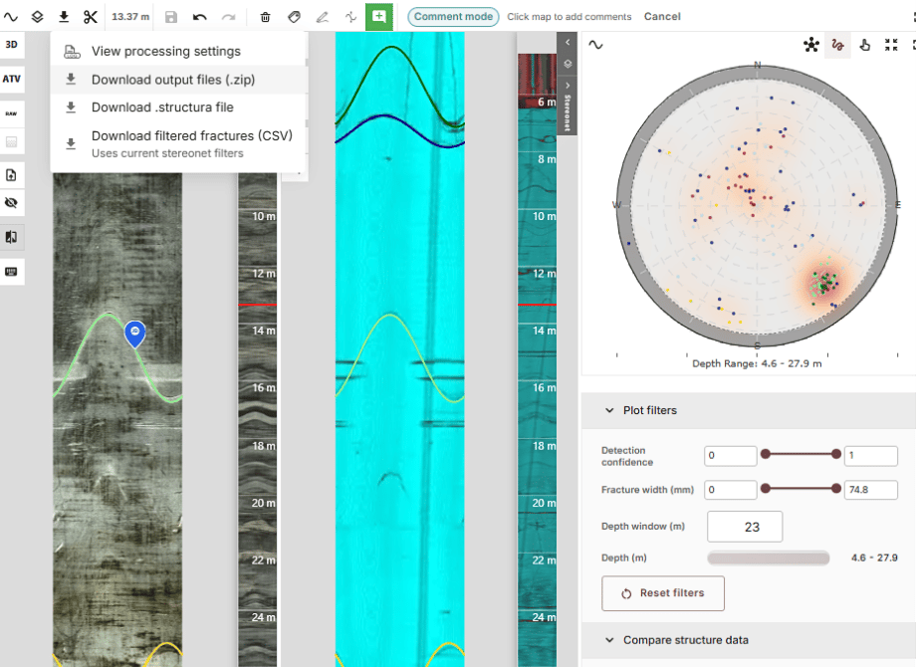Click Detection confidence minimum field
The image size is (916, 667).
(x=730, y=456)
